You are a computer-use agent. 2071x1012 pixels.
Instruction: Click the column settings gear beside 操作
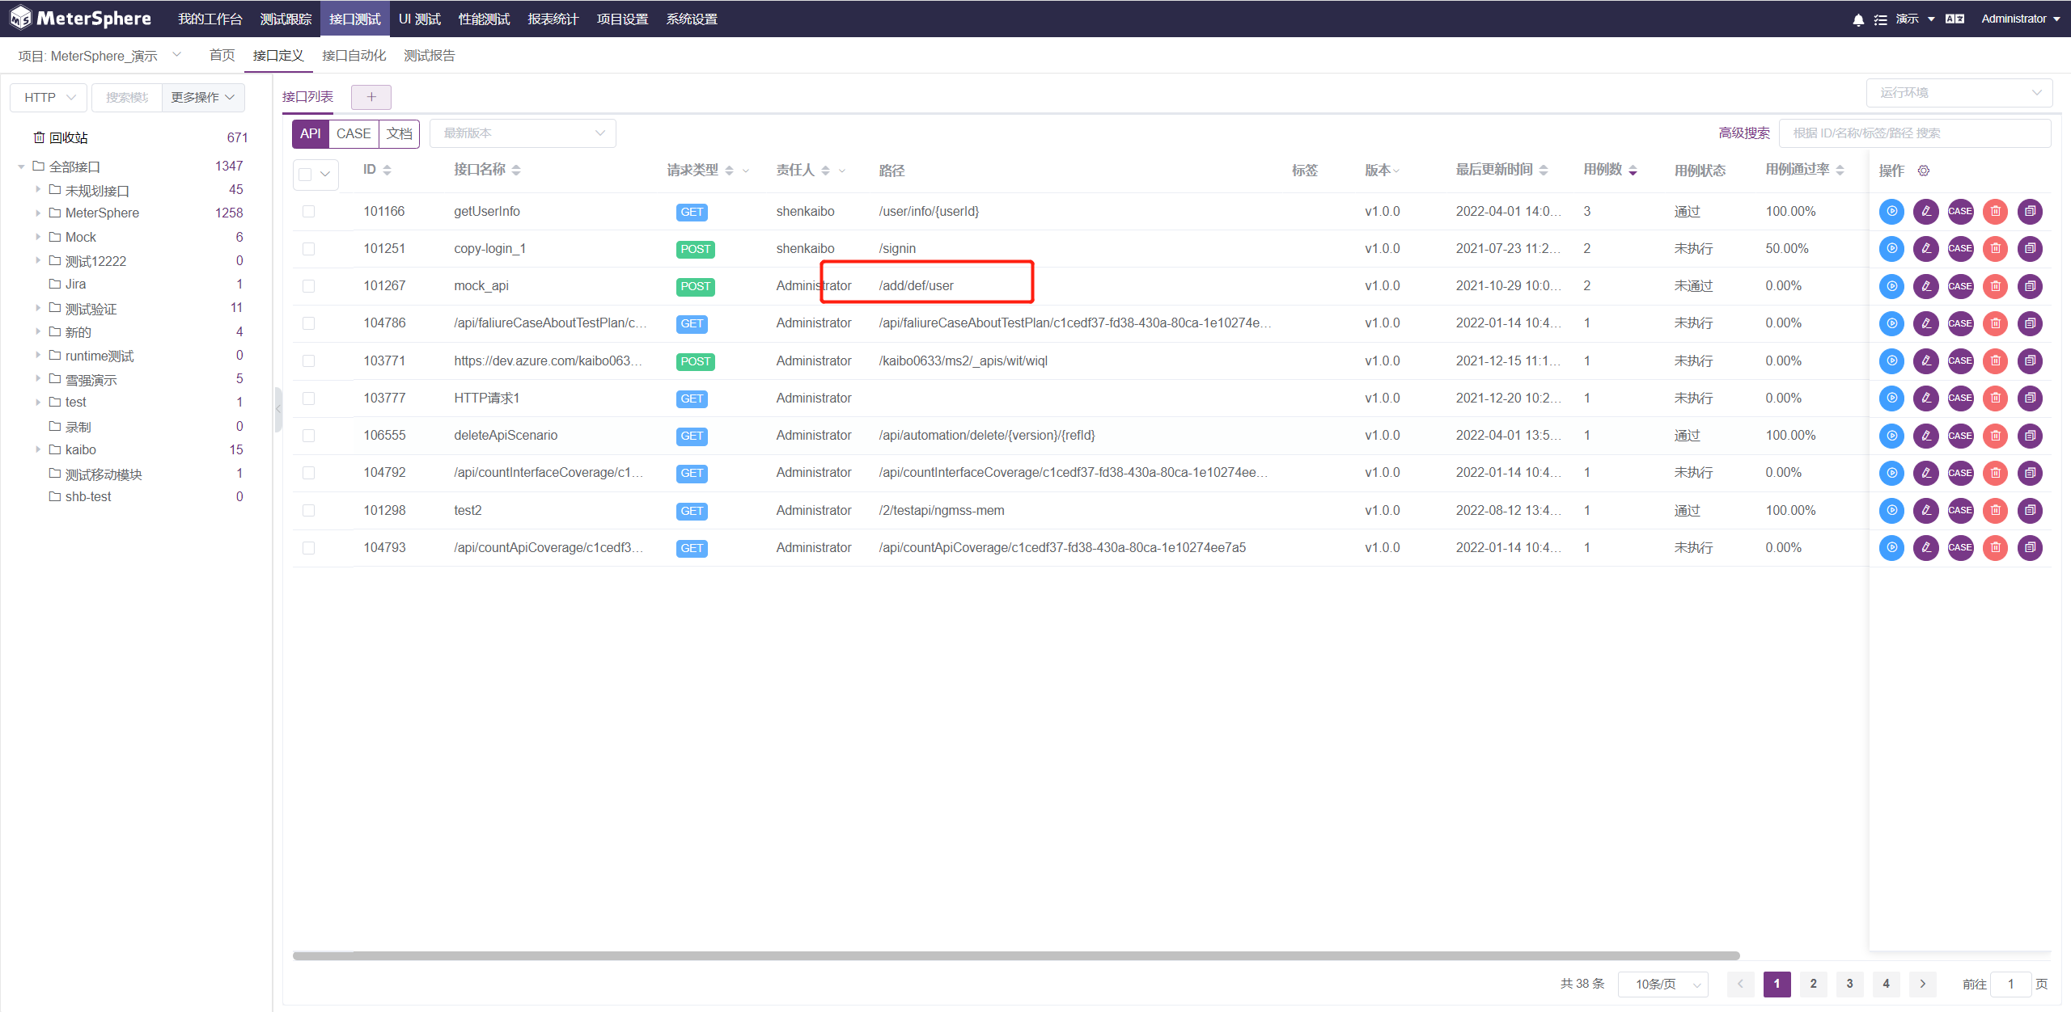click(1924, 171)
